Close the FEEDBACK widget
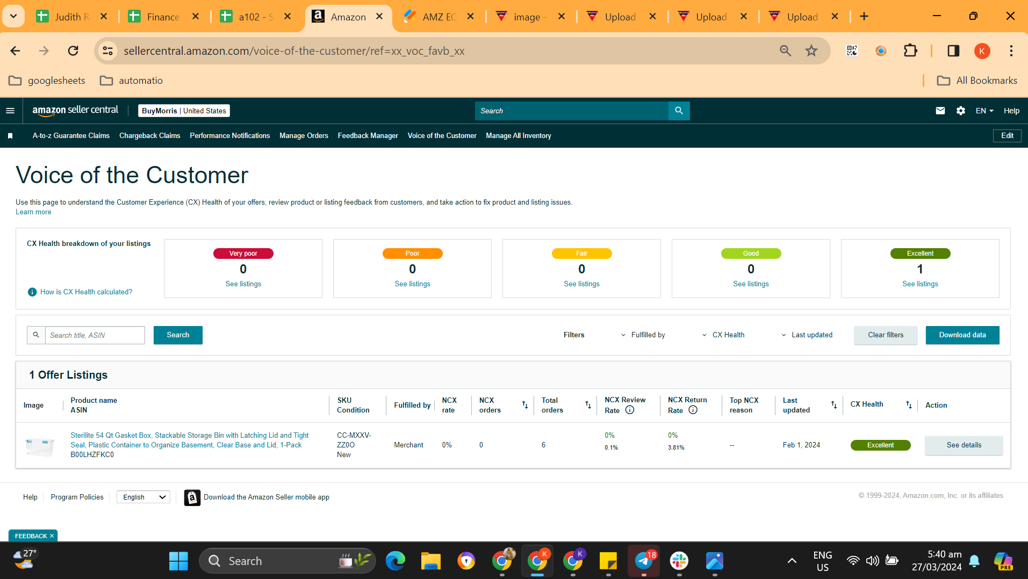 click(52, 536)
